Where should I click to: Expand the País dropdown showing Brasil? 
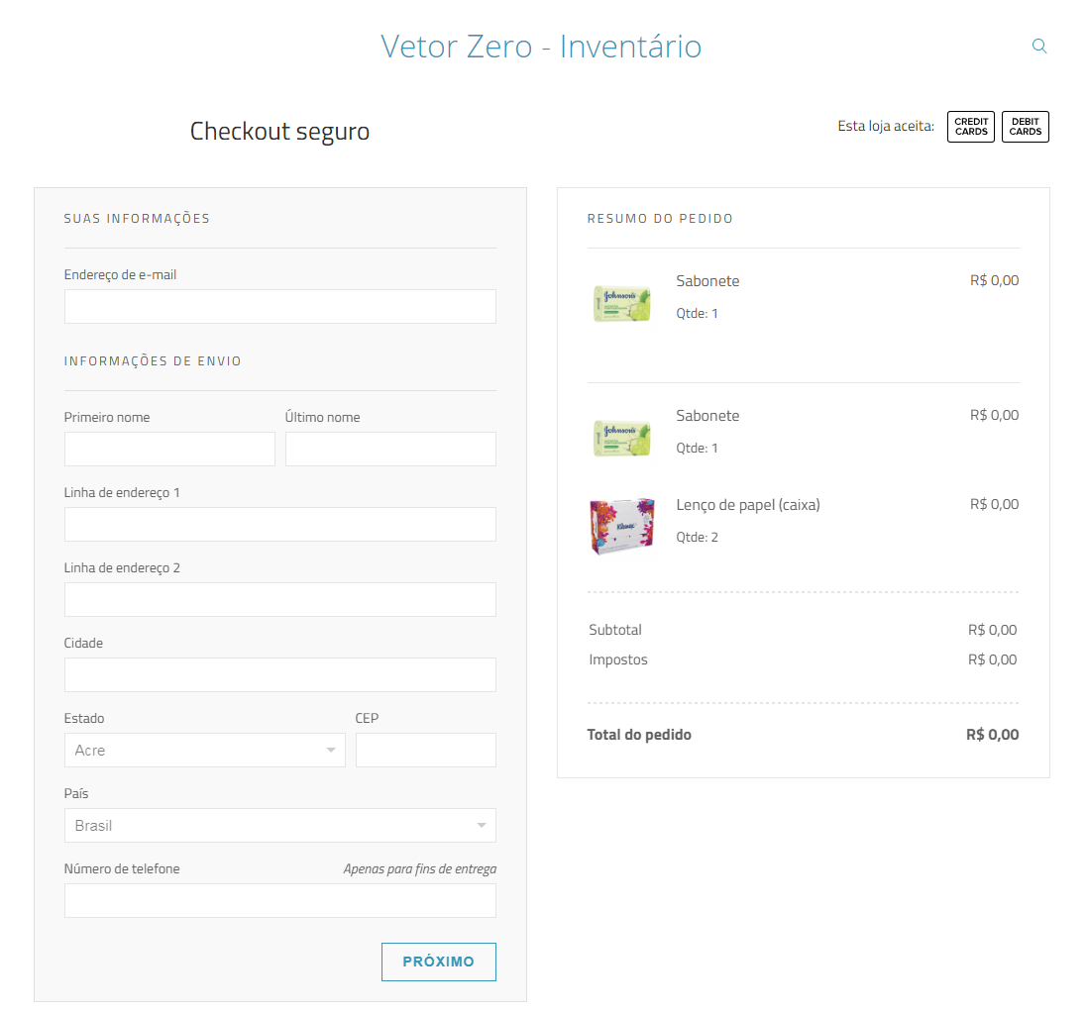[x=280, y=826]
